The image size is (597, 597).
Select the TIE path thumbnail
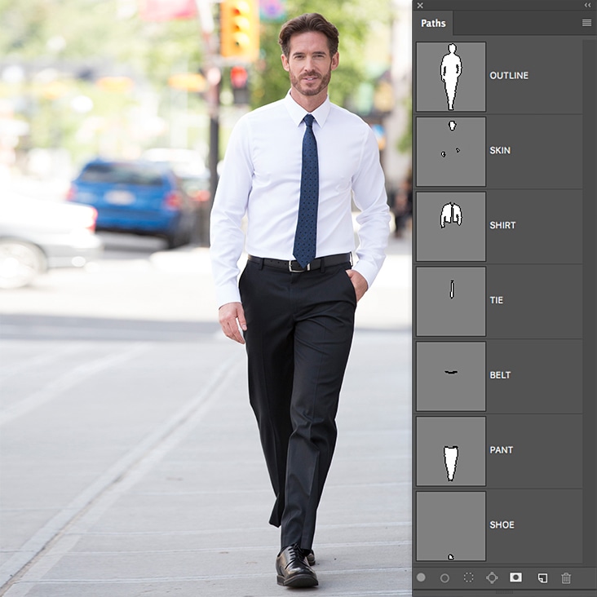tap(451, 301)
